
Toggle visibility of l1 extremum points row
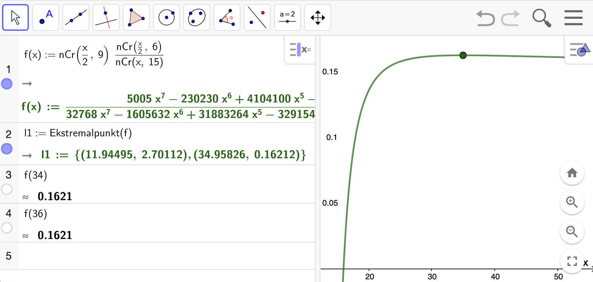(7, 149)
